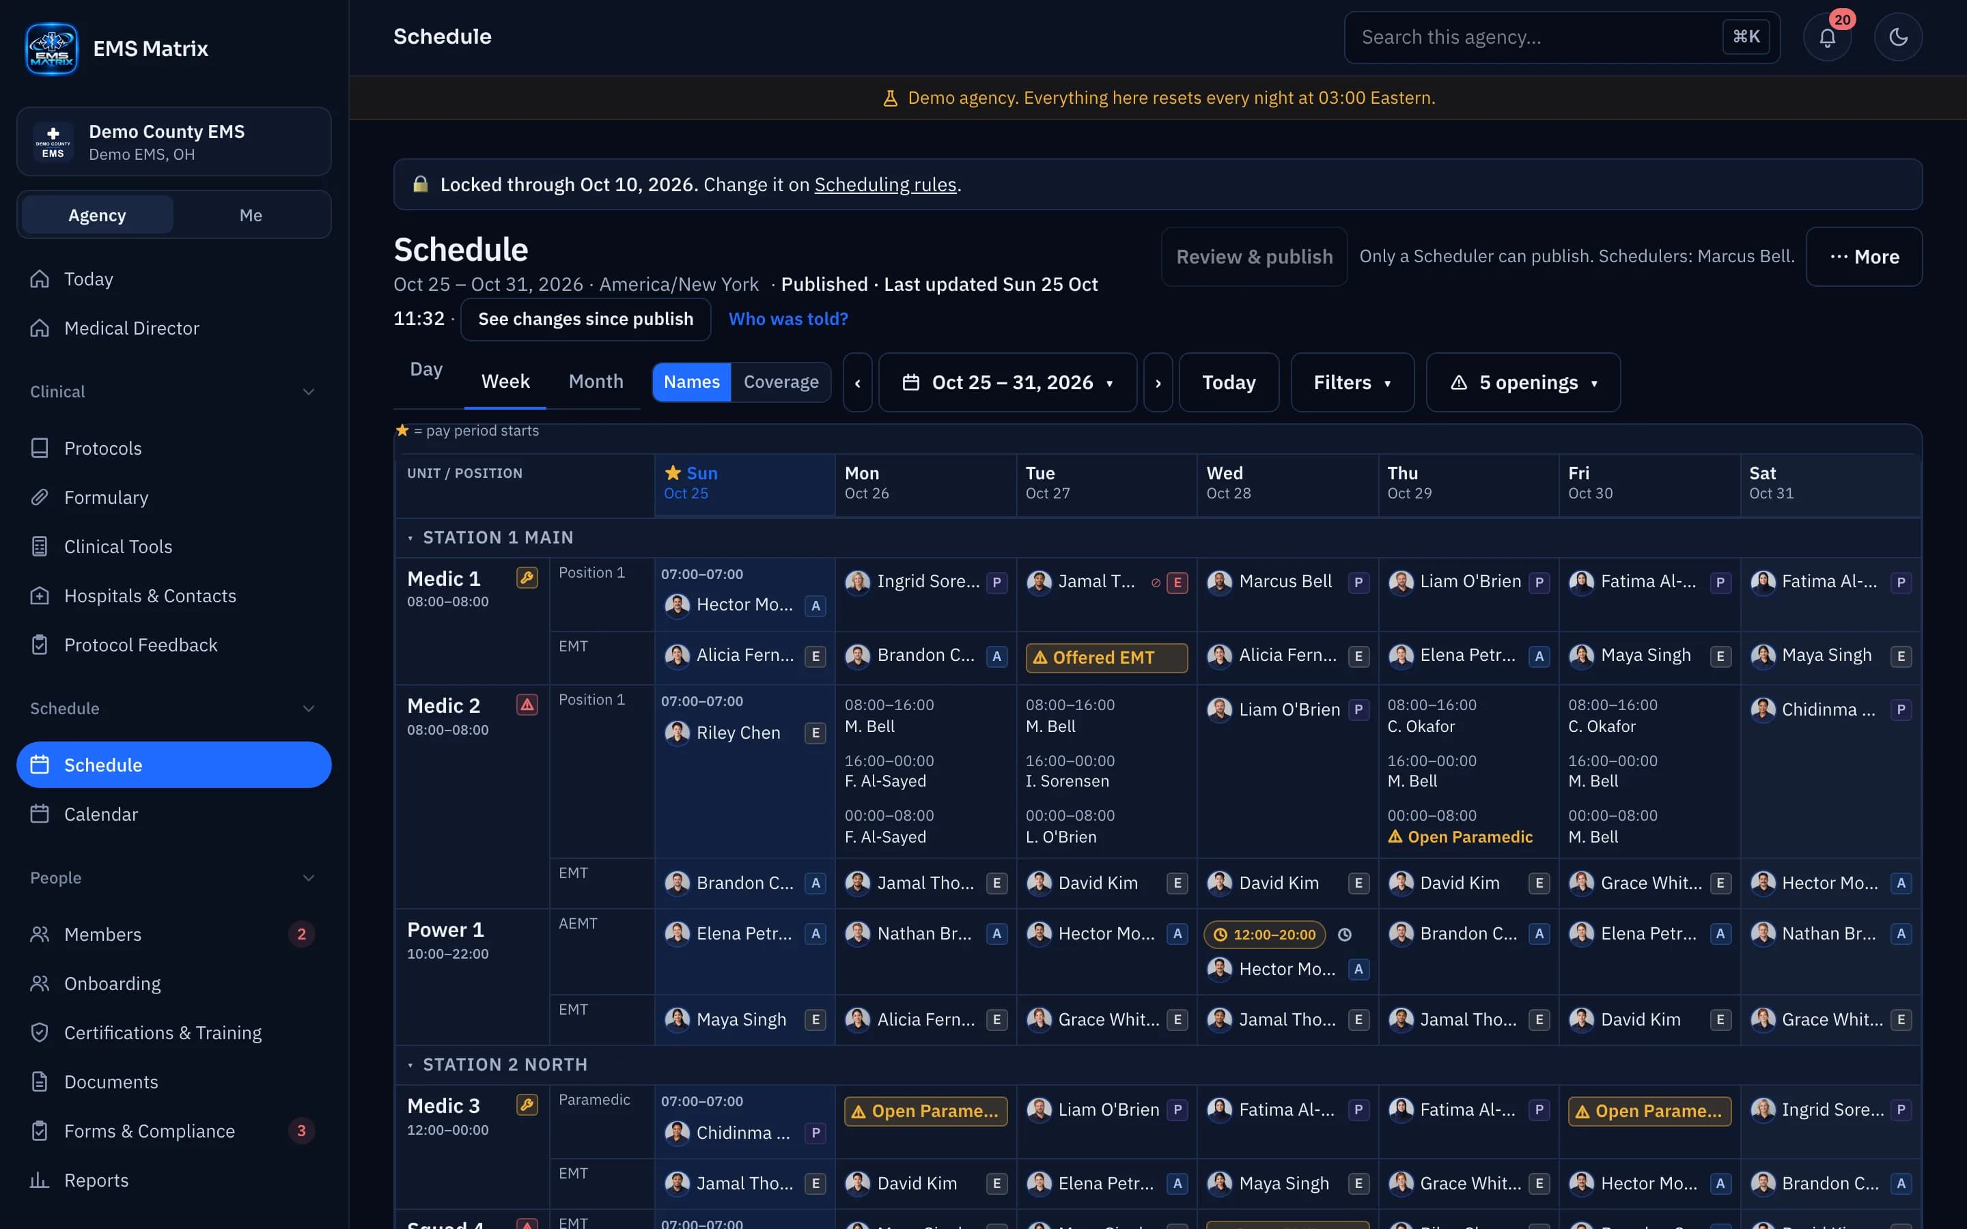
Task: Toggle dark mode with the moon icon
Action: click(x=1898, y=38)
